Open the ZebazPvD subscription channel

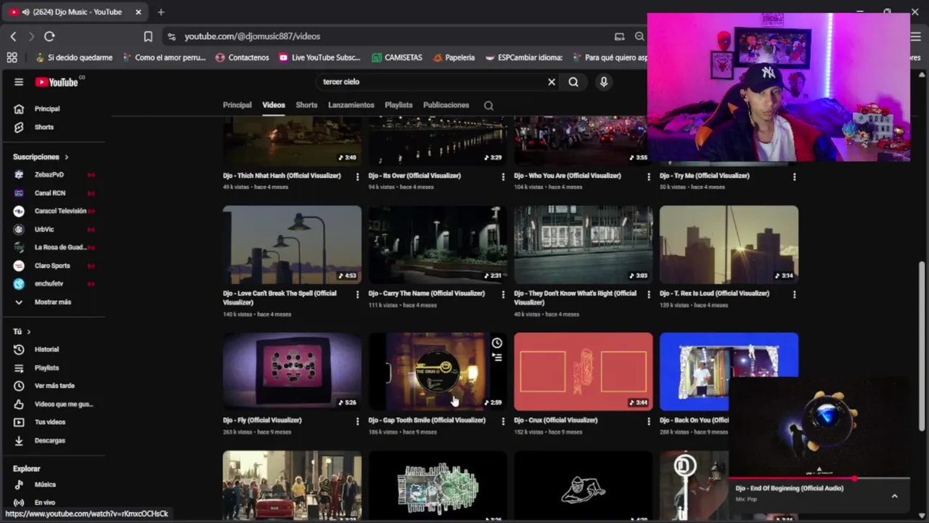[x=49, y=175]
